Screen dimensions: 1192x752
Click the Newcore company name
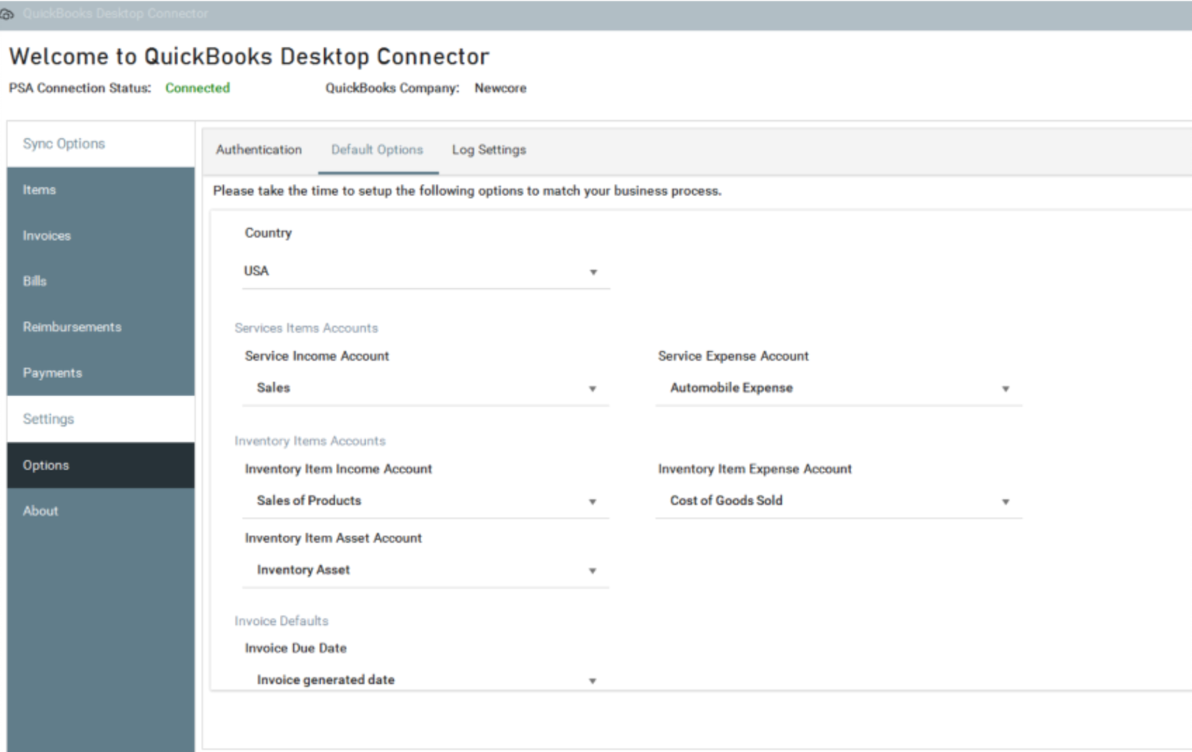pyautogui.click(x=500, y=88)
